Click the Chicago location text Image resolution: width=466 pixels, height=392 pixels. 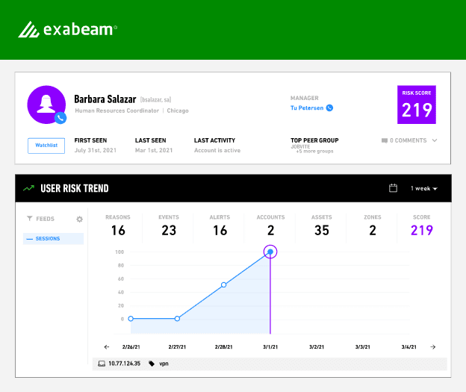point(178,111)
